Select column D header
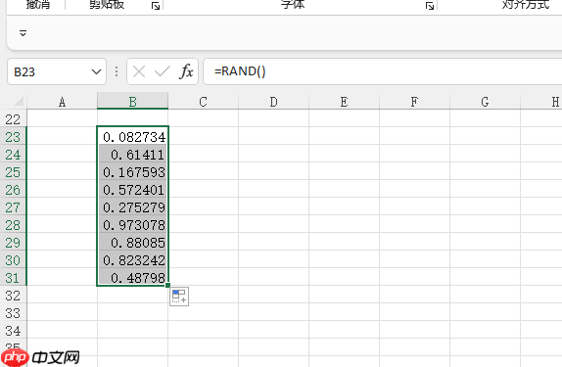 [273, 102]
